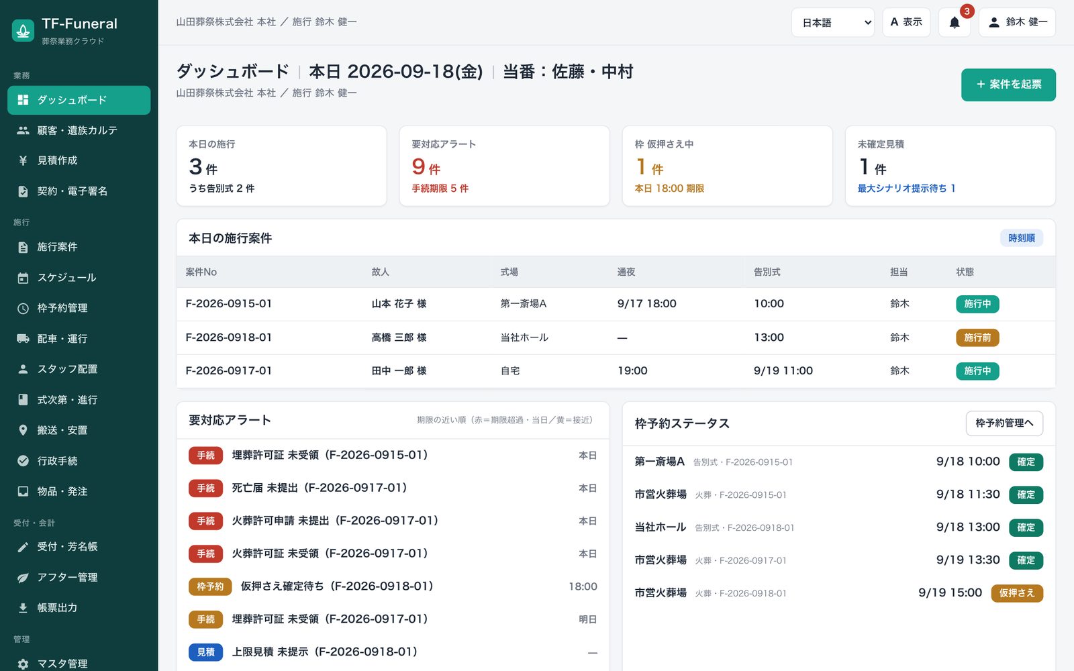Open the 日本語 language dropdown

point(832,22)
